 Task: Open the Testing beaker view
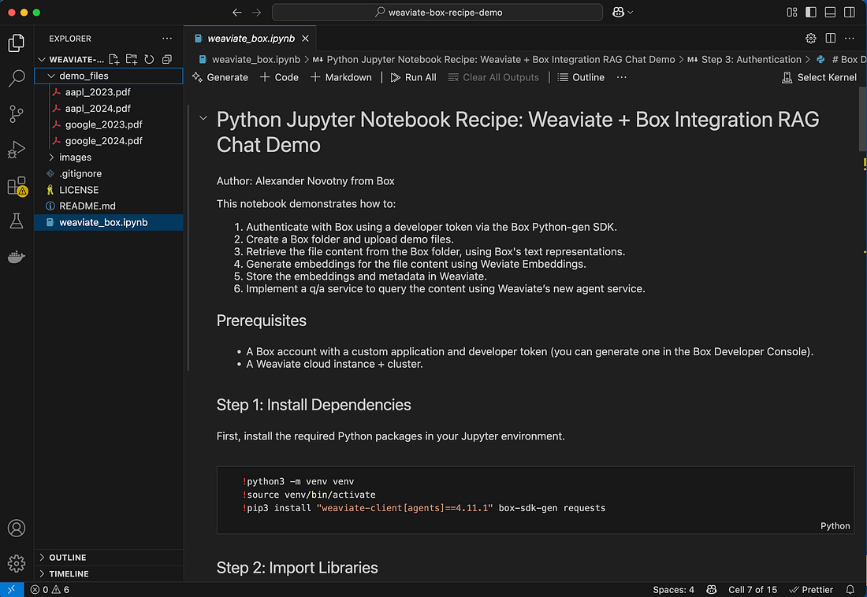click(x=16, y=221)
